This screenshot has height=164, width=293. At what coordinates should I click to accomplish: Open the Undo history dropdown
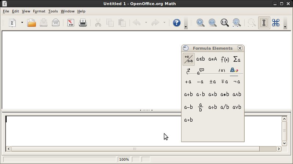[x=146, y=23]
